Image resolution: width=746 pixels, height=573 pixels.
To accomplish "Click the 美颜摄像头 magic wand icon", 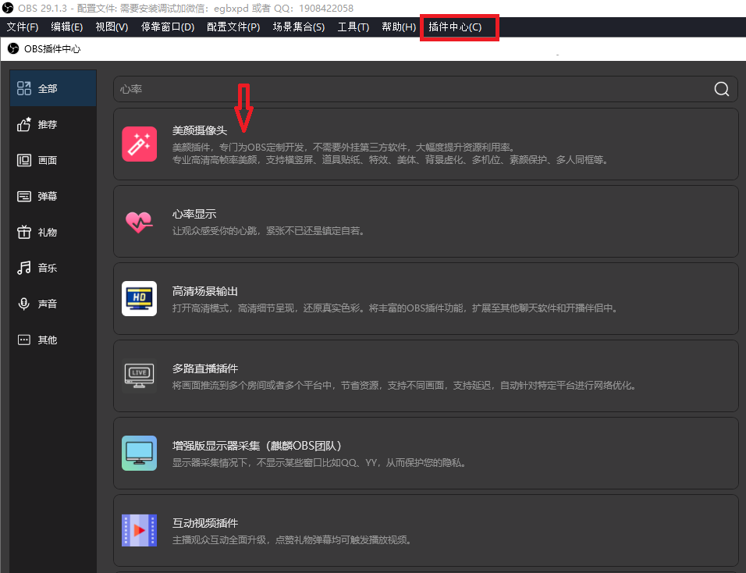I will [139, 144].
